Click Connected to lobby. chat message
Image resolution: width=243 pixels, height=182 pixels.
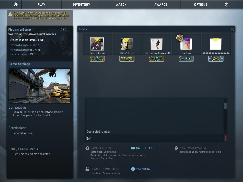click(99, 132)
